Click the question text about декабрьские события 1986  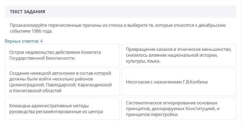coord(118,28)
